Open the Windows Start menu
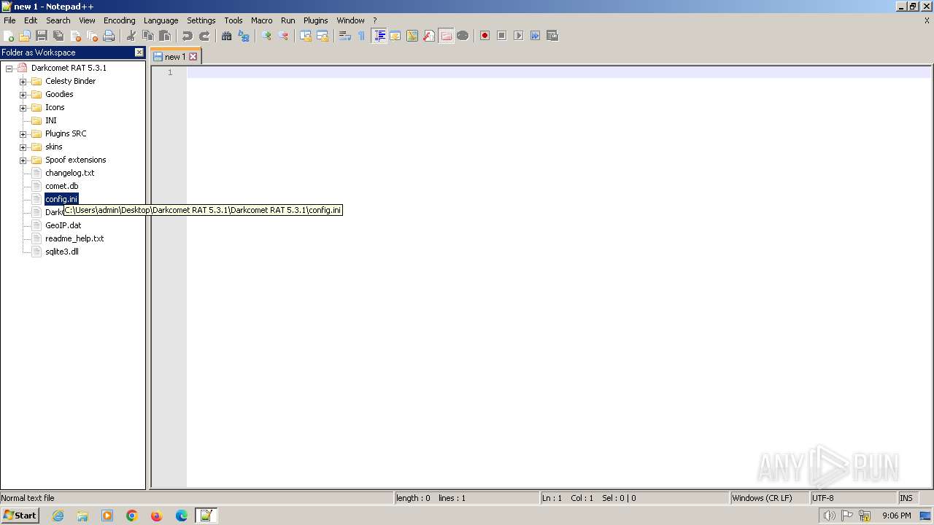Image resolution: width=934 pixels, height=525 pixels. pyautogui.click(x=20, y=515)
